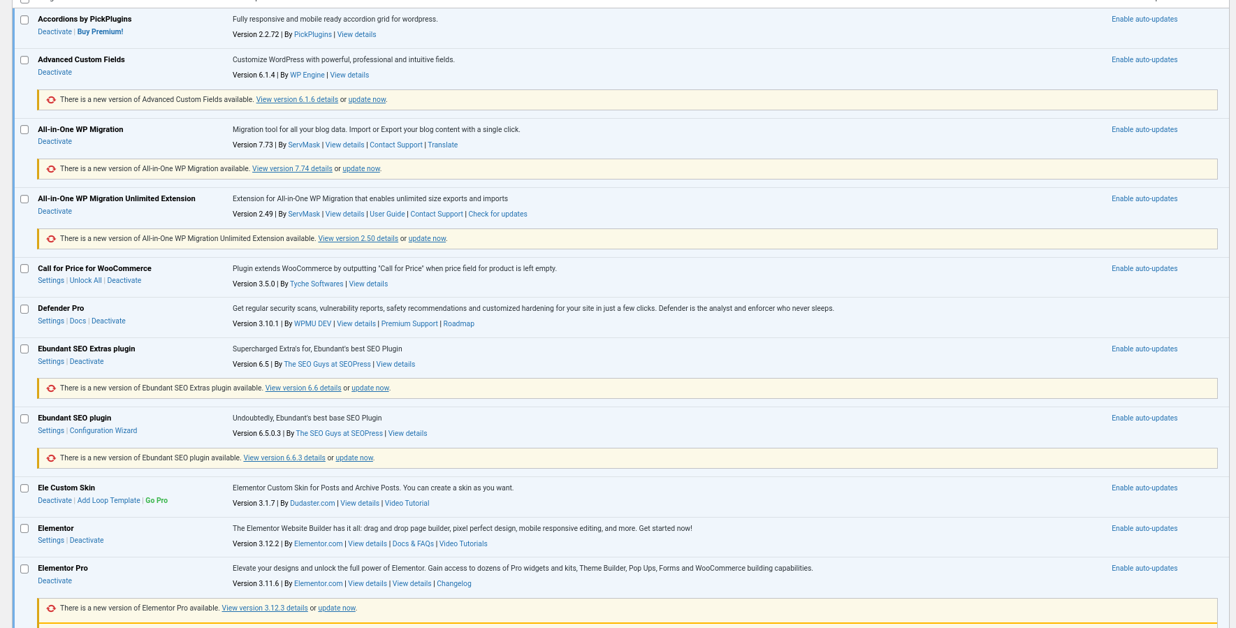This screenshot has width=1236, height=628.
Task: Click Go Pro for Ele Custom Skin
Action: point(157,501)
